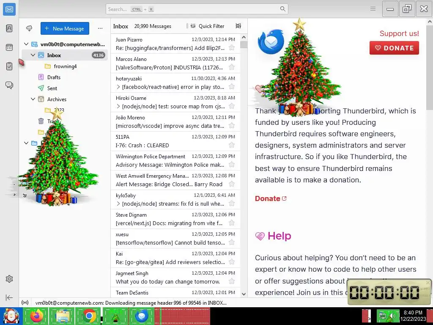Star the Hiroki Osame message
Image resolution: width=433 pixels, height=325 pixels.
point(232,106)
